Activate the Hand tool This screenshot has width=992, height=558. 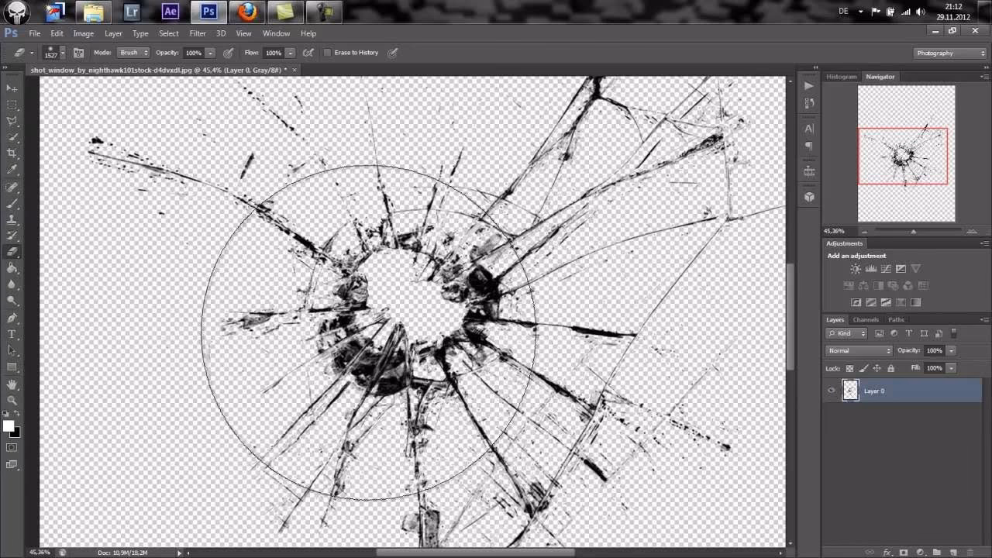point(12,384)
